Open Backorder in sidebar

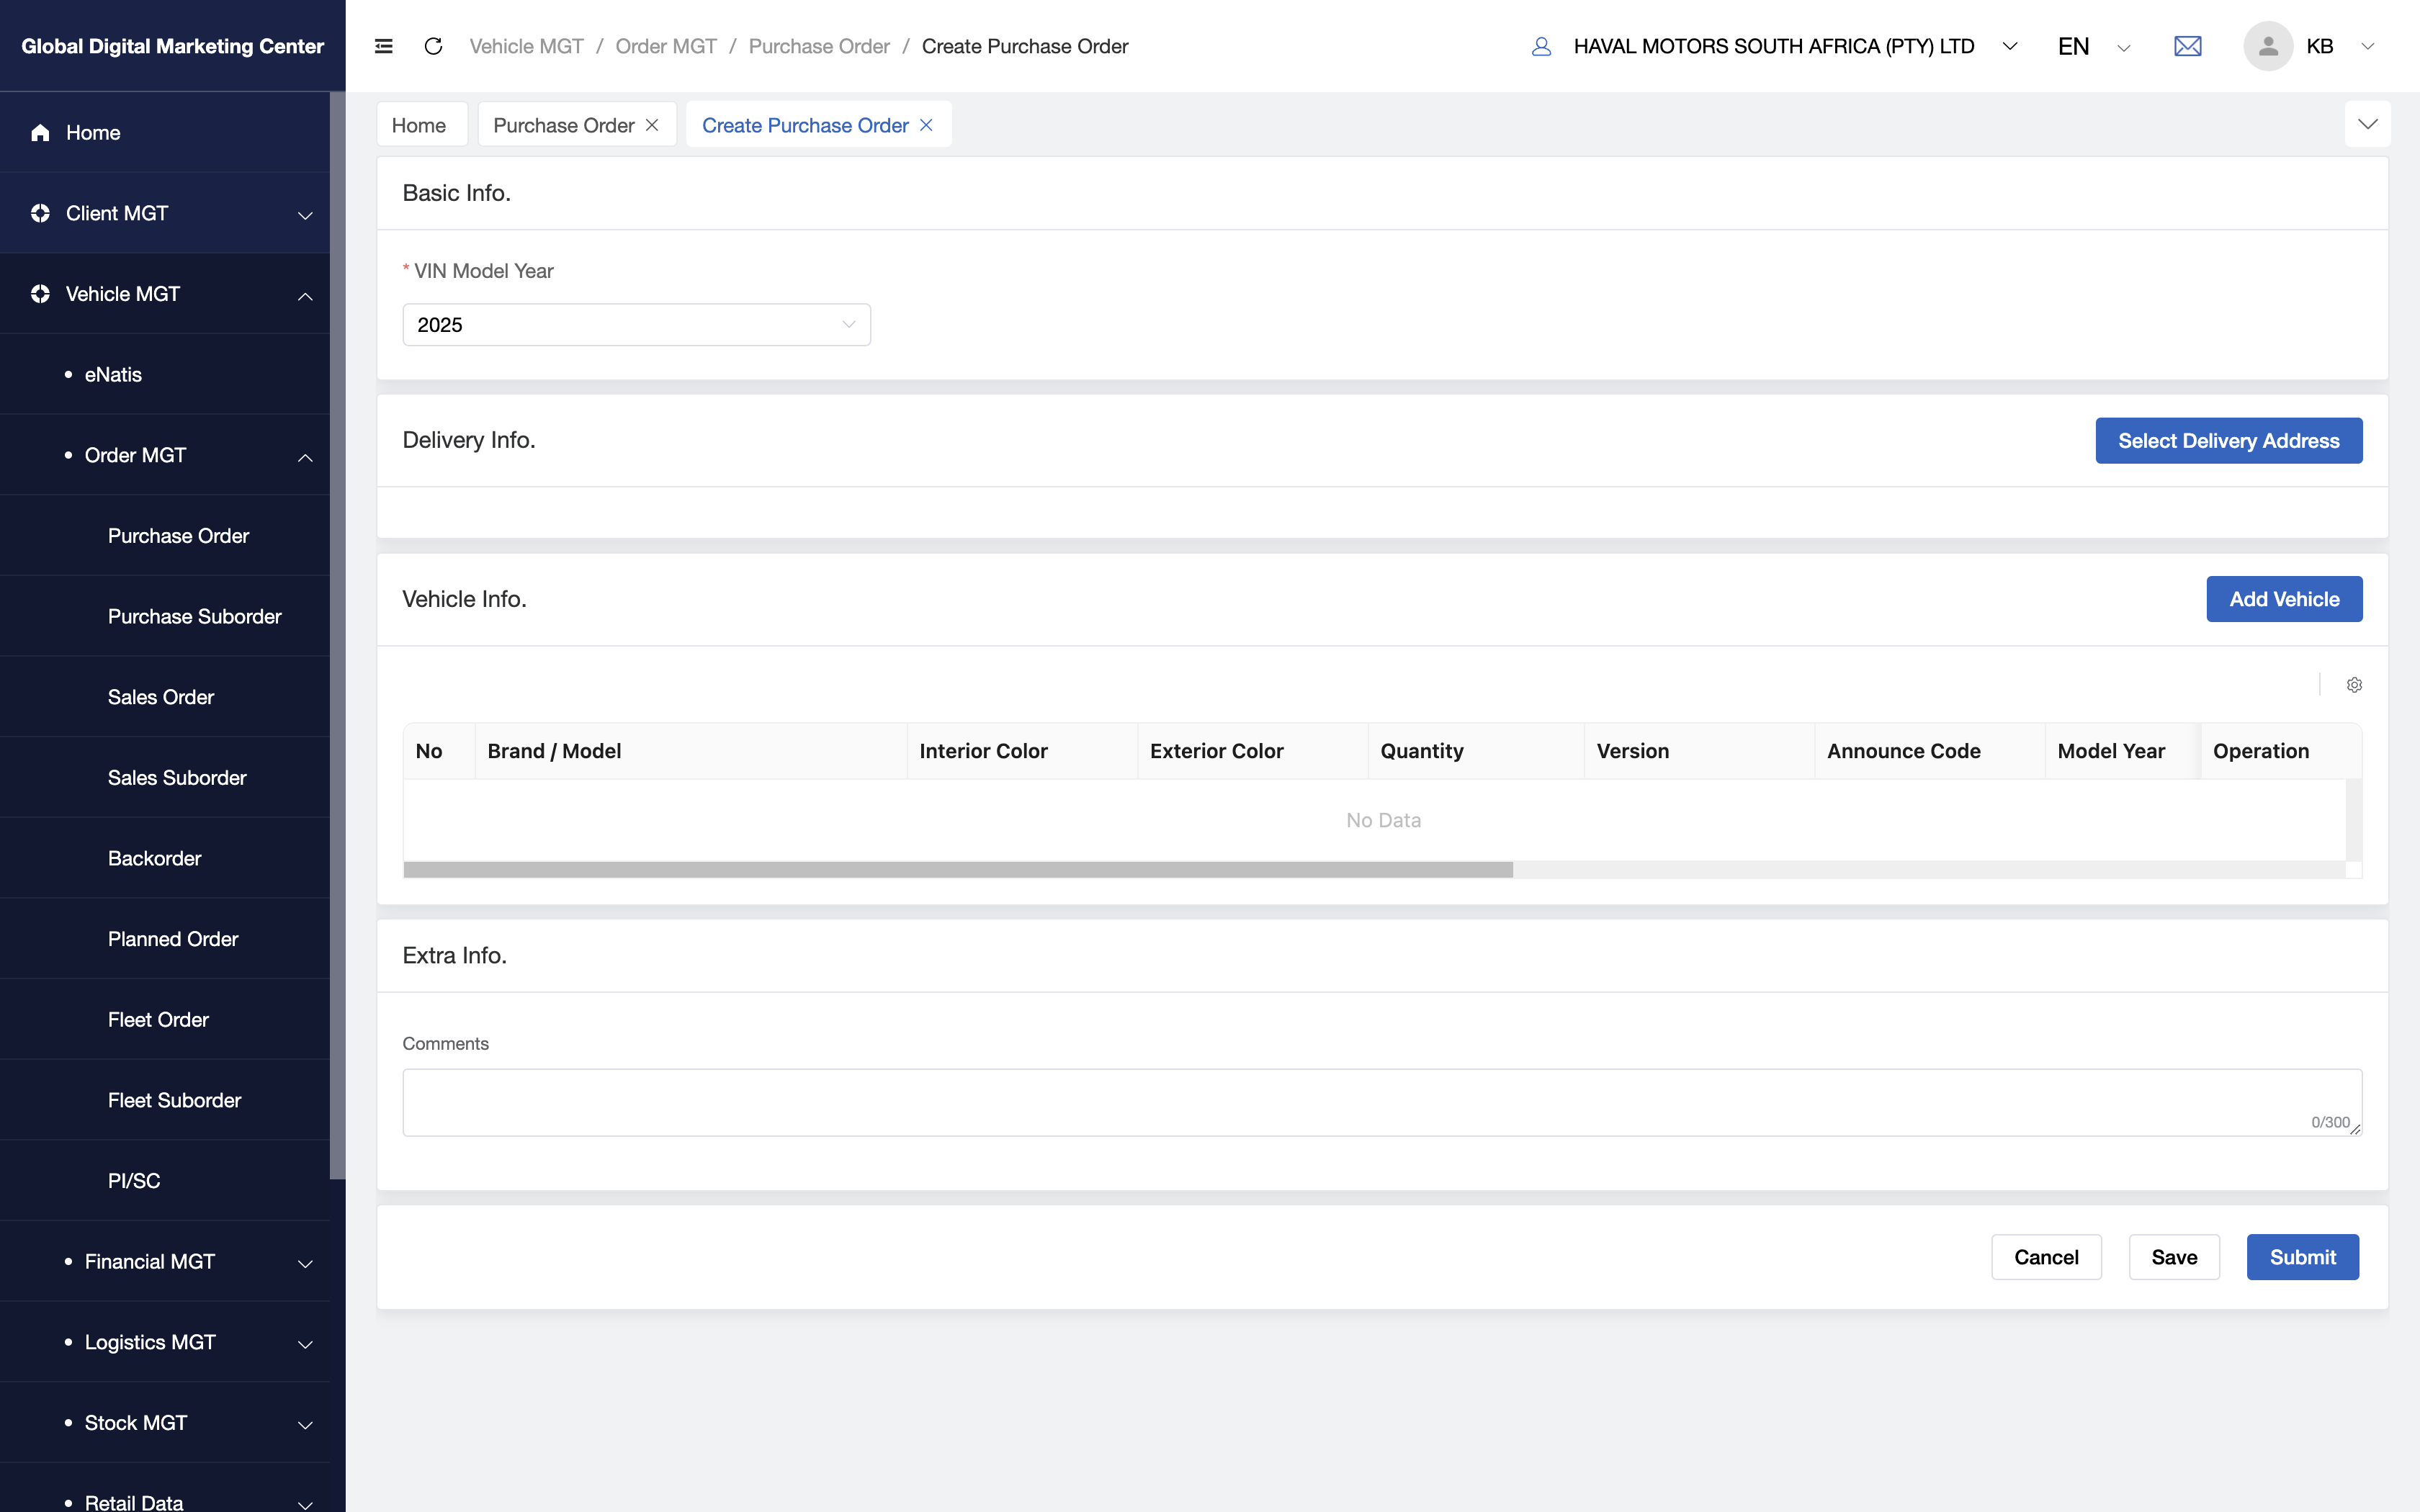(x=165, y=858)
